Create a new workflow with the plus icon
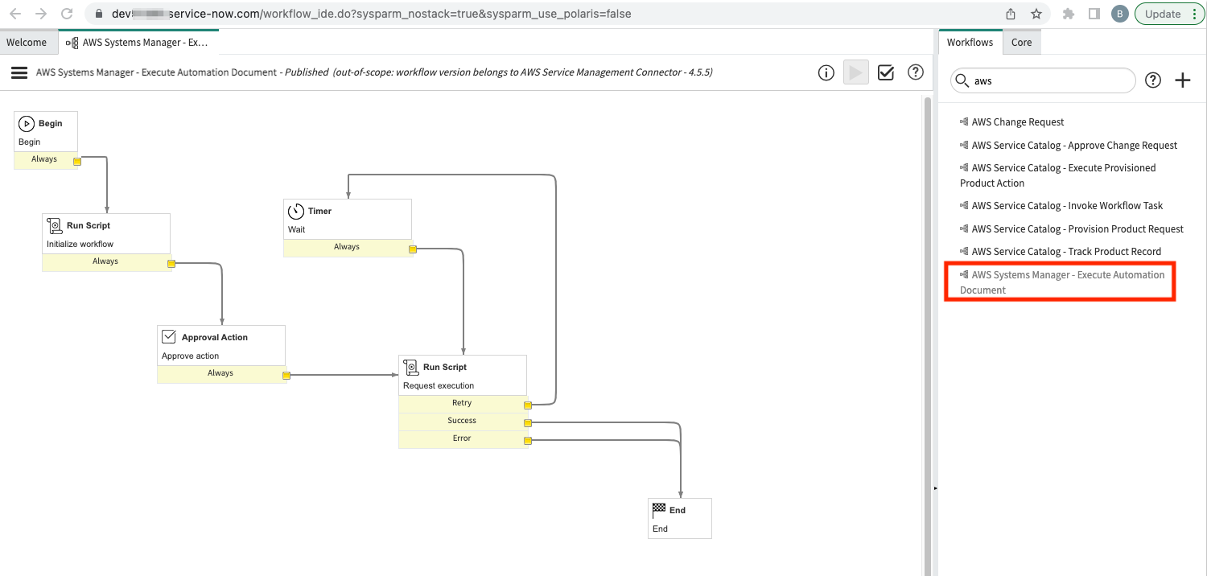Image resolution: width=1207 pixels, height=576 pixels. tap(1183, 80)
